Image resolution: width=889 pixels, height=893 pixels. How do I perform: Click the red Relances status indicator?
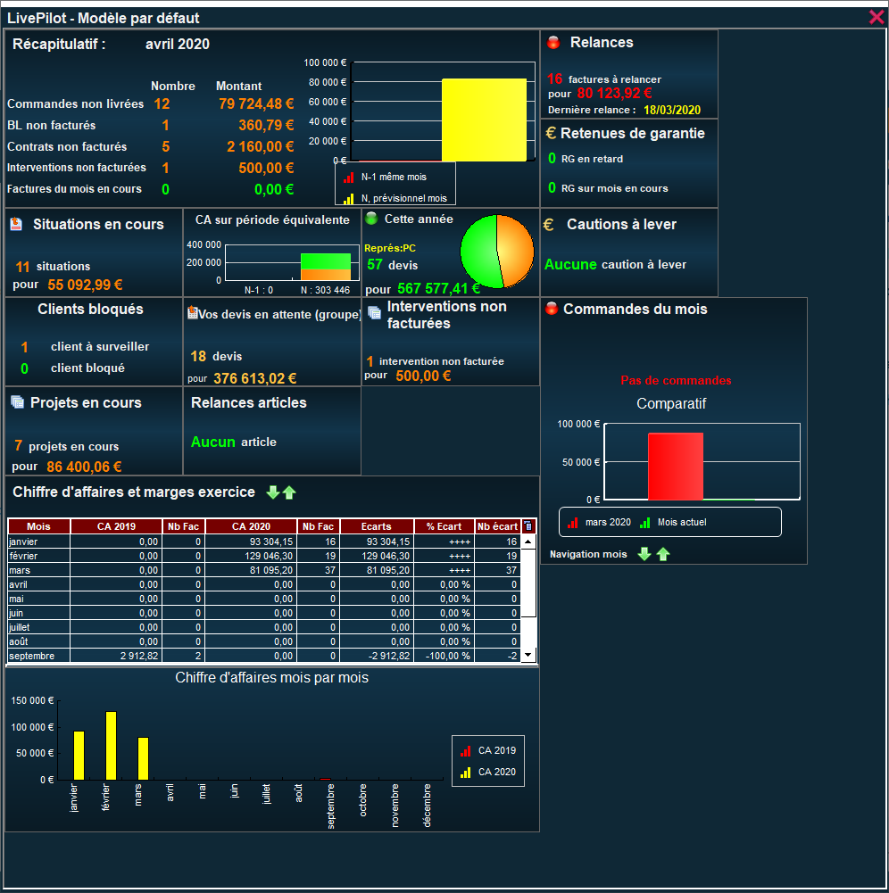point(553,43)
